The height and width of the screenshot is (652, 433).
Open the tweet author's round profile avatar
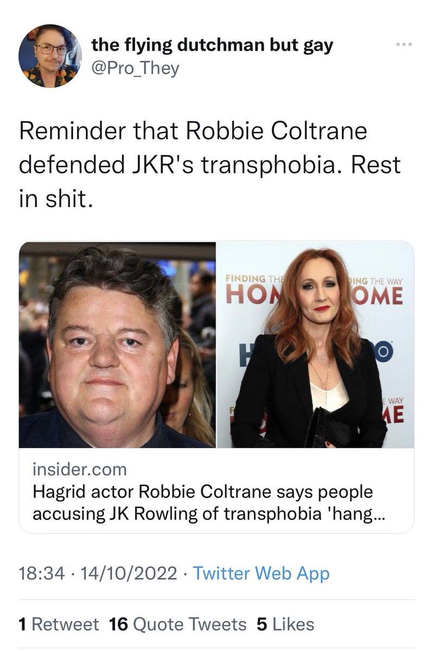(x=49, y=56)
